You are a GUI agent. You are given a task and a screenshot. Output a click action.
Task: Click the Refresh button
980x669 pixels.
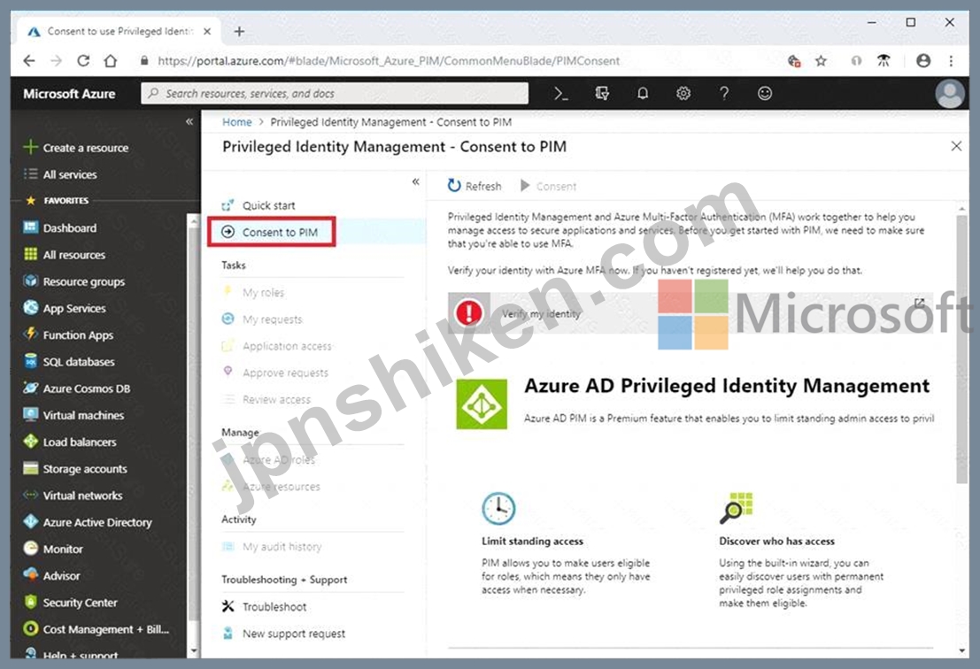[475, 186]
